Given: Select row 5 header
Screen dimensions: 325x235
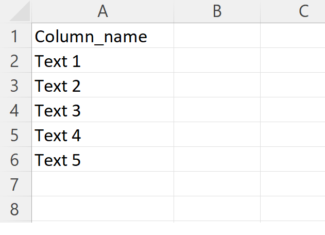Looking at the screenshot, I should click(x=14, y=136).
